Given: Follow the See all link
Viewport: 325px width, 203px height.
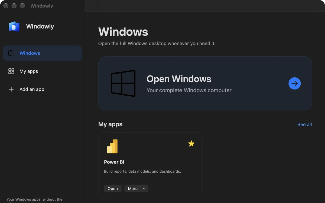Looking at the screenshot, I should [x=305, y=125].
